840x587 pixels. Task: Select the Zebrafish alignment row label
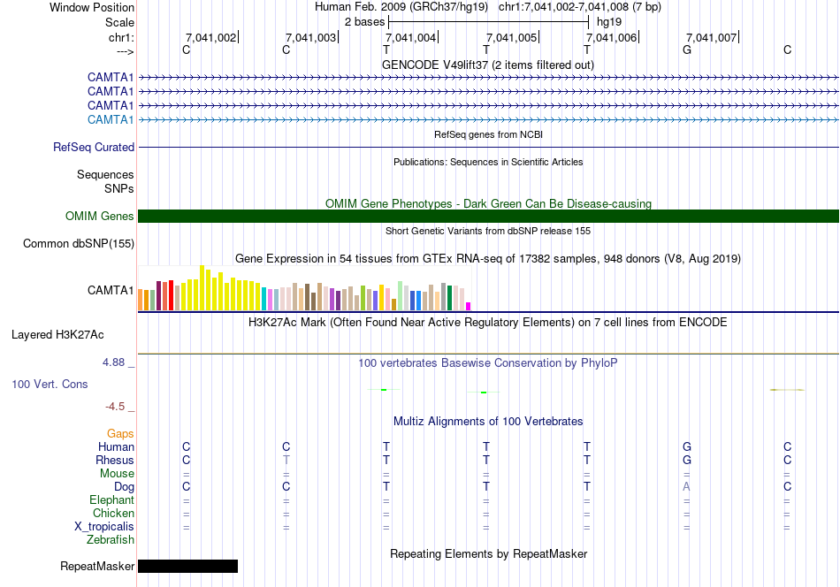pyautogui.click(x=111, y=540)
